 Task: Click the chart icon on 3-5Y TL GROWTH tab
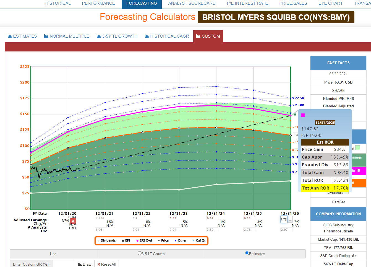pyautogui.click(x=99, y=36)
